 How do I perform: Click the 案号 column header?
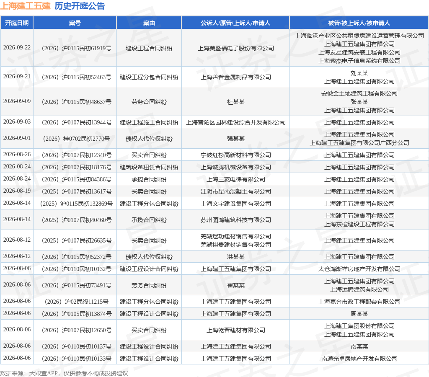coord(75,23)
